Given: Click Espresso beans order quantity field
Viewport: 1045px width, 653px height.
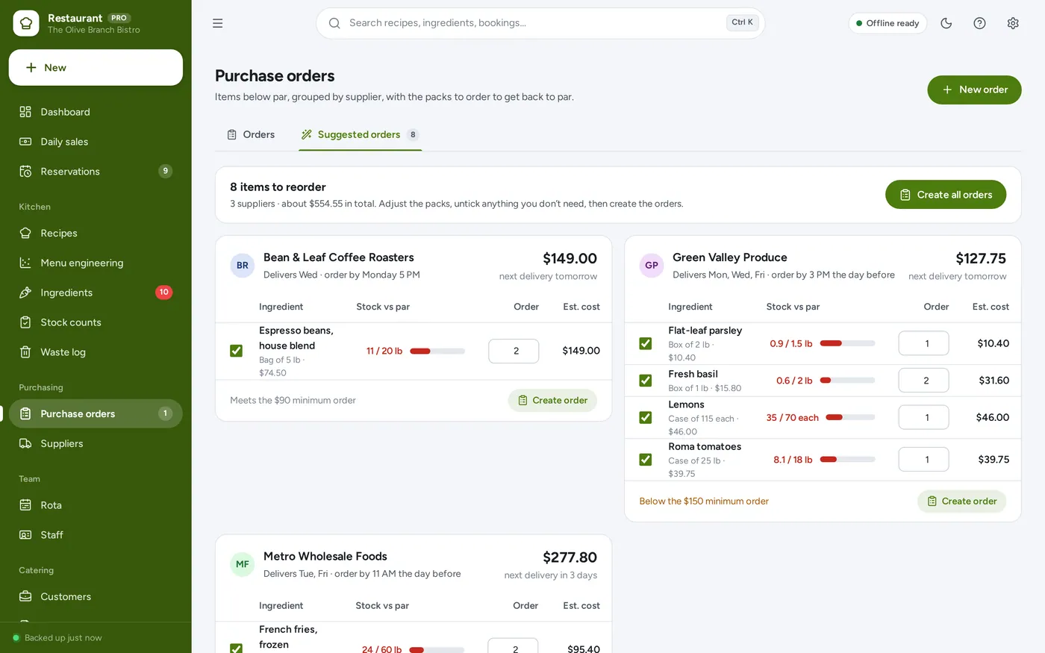Looking at the screenshot, I should point(514,351).
